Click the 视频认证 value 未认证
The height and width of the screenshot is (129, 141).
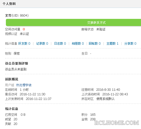pos(24,34)
